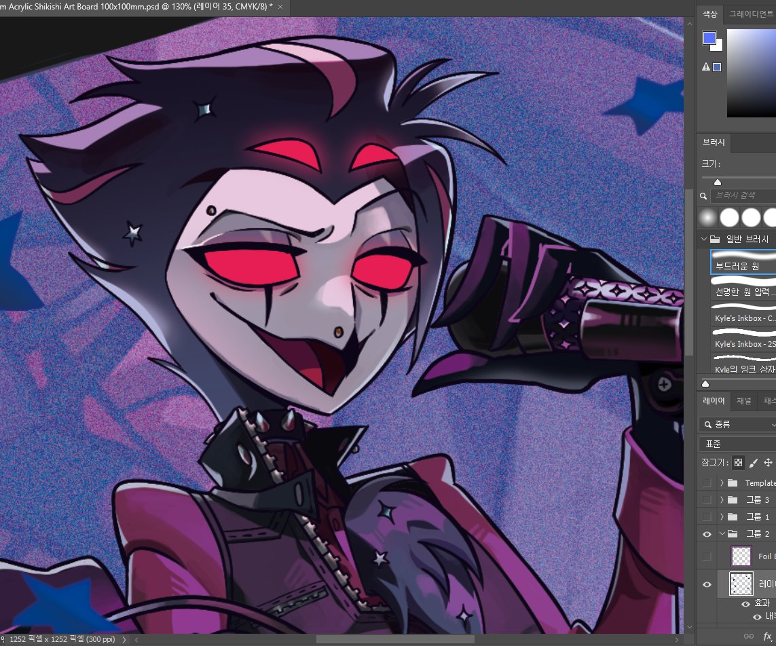Click the horizontal scrollbar thumb
This screenshot has width=776, height=646.
tap(395, 640)
